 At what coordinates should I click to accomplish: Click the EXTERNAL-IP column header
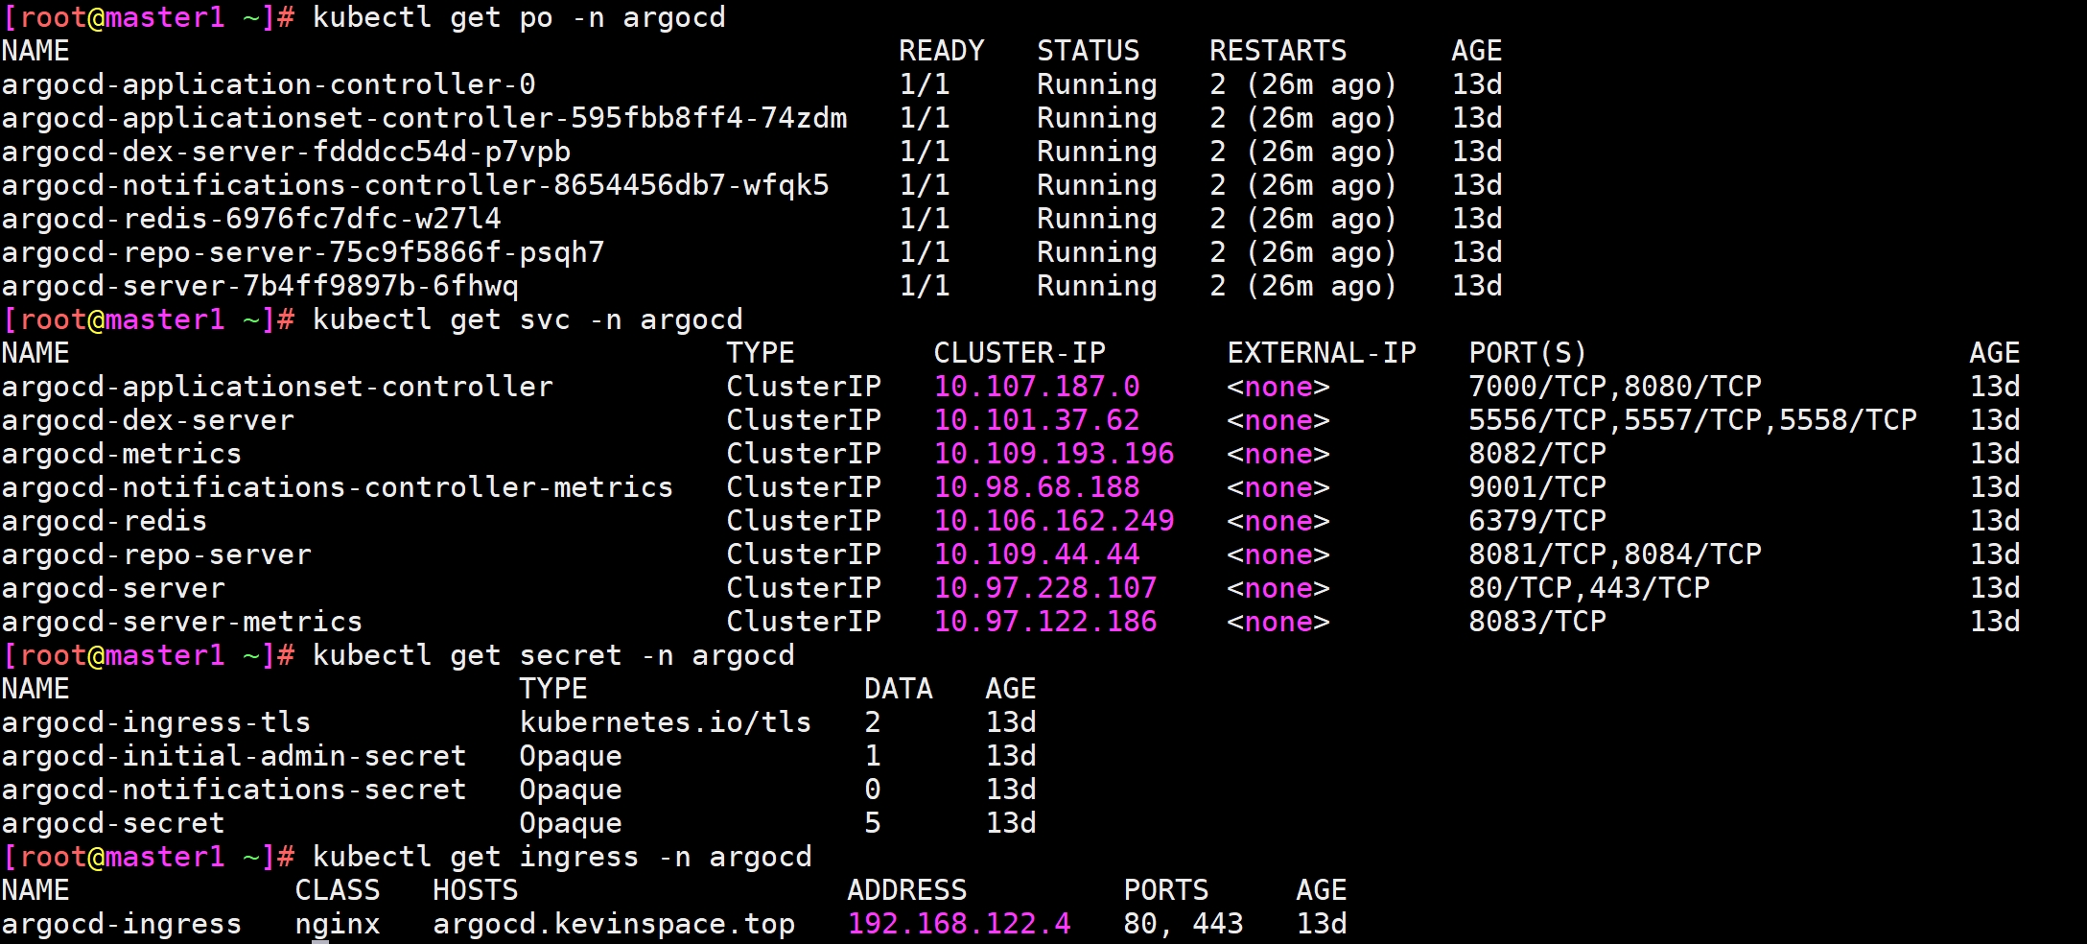click(1322, 354)
